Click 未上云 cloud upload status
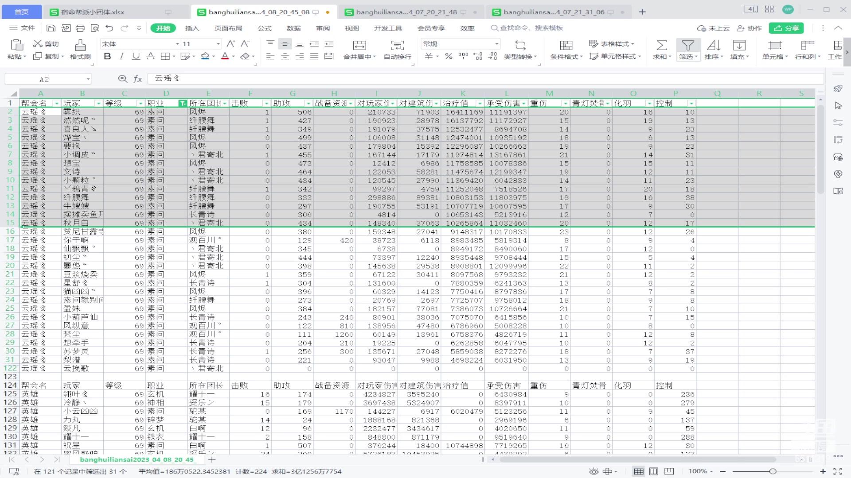Image resolution: width=851 pixels, height=478 pixels. (710, 28)
